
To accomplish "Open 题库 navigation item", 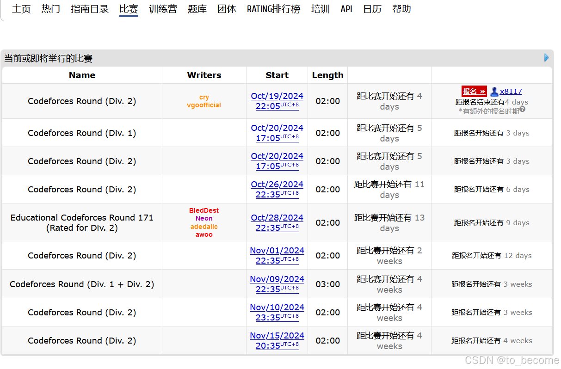I will pyautogui.click(x=197, y=9).
